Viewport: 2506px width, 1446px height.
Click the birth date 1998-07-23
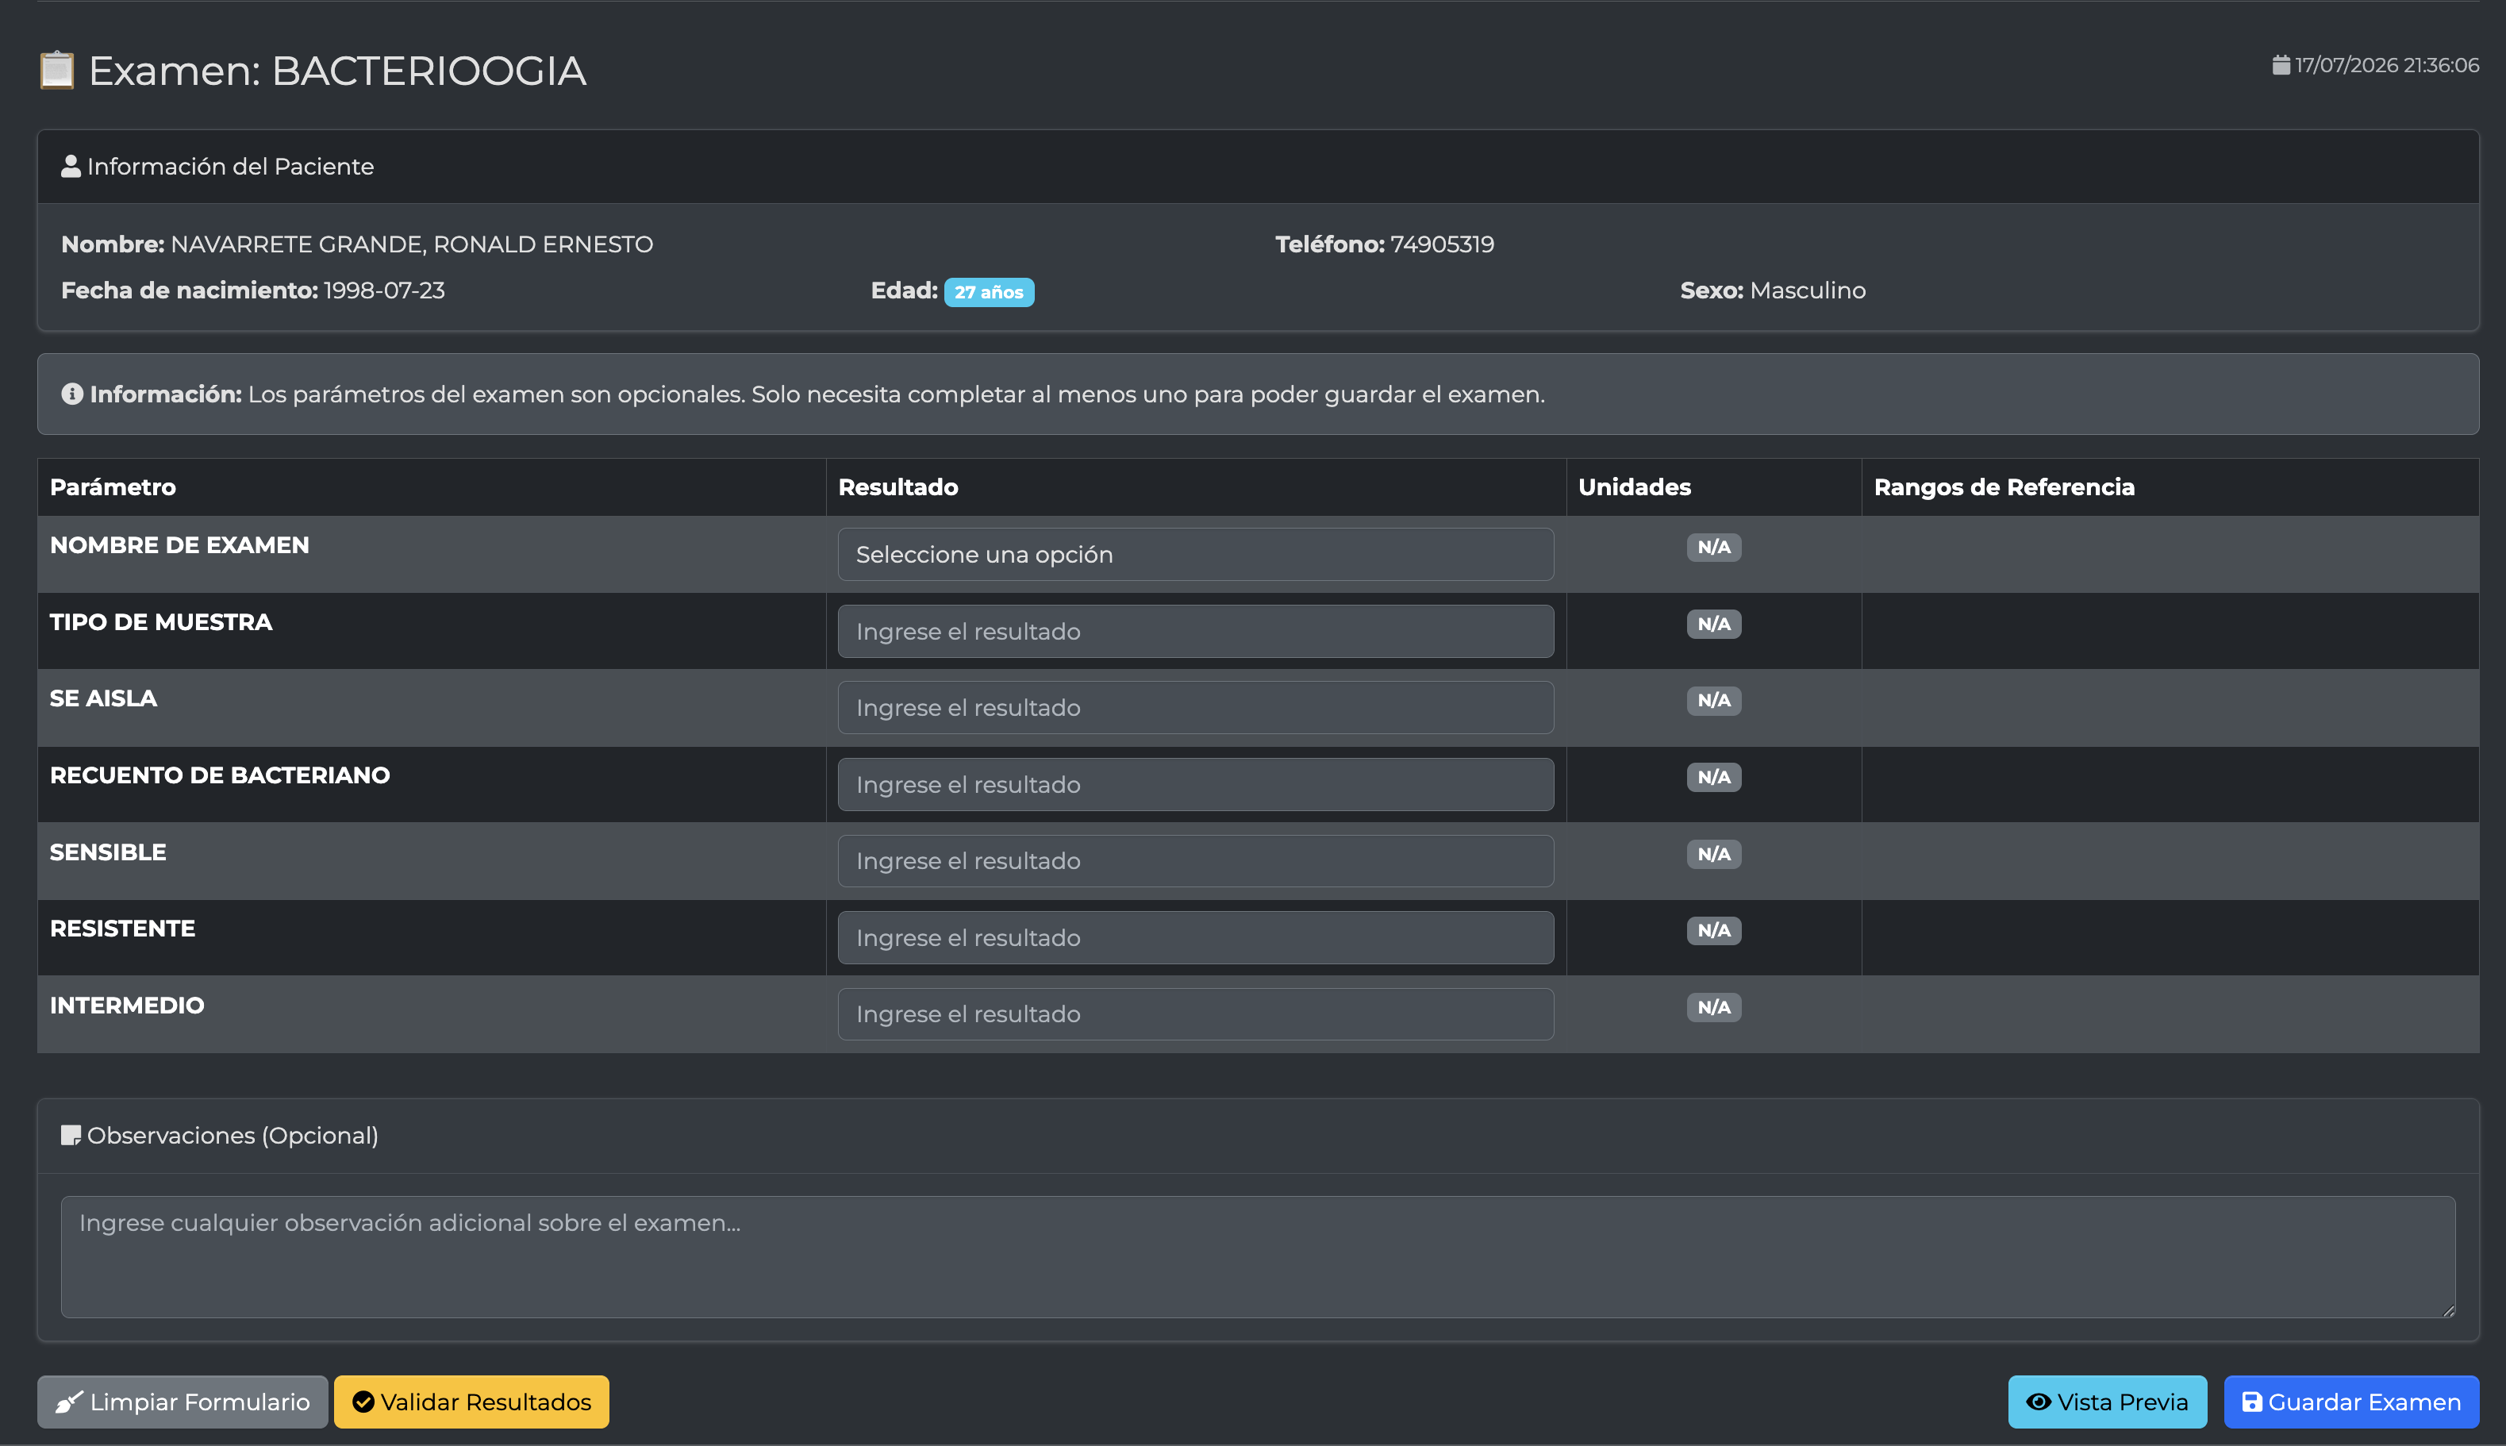point(384,290)
